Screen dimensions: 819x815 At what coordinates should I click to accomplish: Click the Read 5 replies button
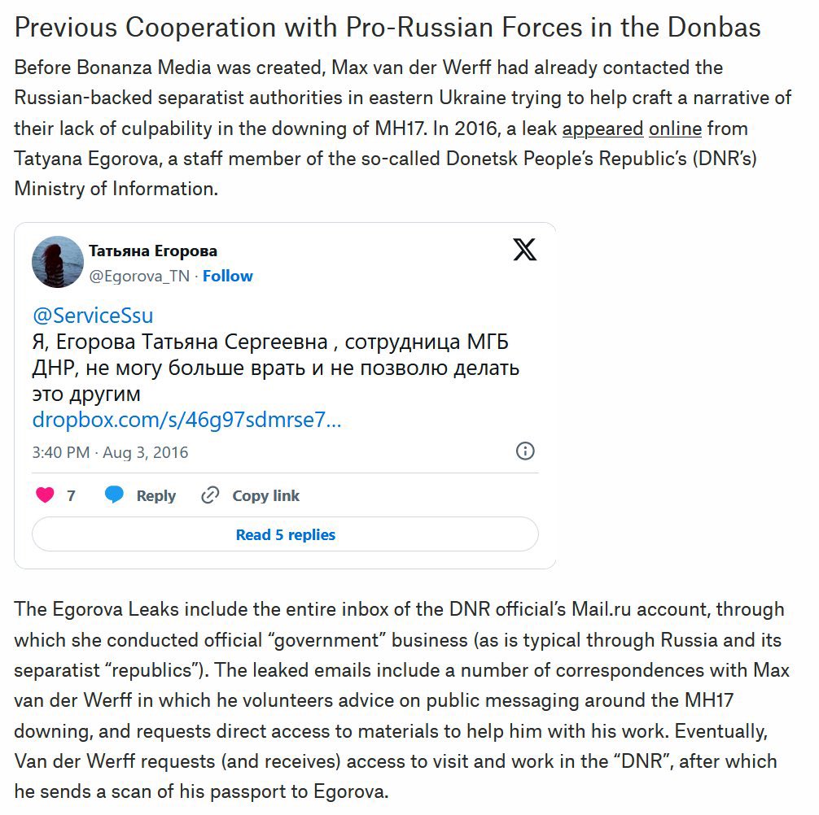[x=285, y=534]
